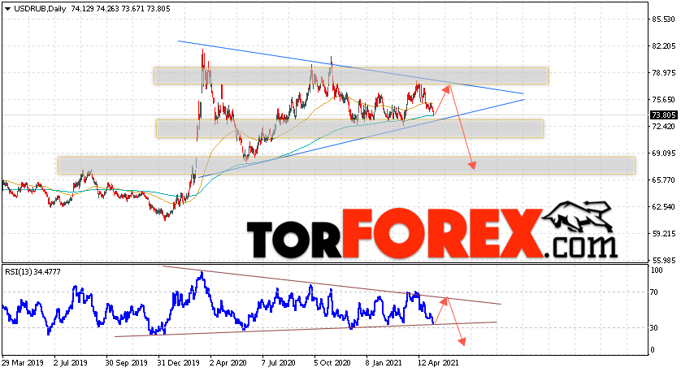Select the upper gray resistance zone rectangle
681x372 pixels.
click(351, 76)
